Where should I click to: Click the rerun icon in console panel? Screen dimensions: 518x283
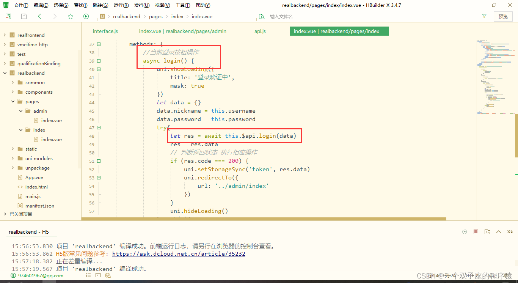click(465, 232)
